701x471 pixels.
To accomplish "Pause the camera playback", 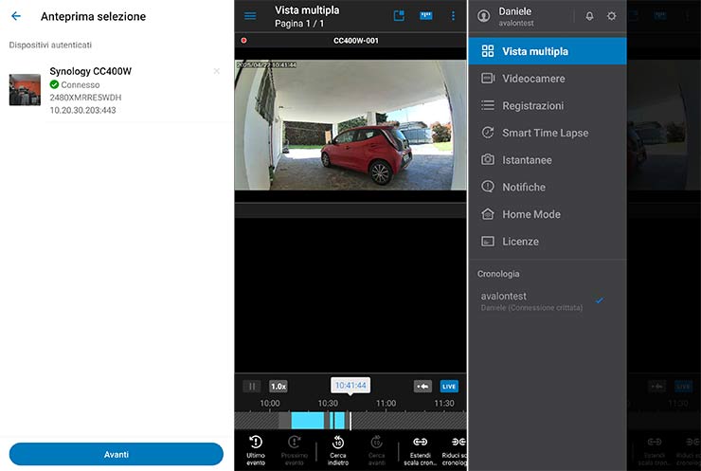I will (x=252, y=386).
